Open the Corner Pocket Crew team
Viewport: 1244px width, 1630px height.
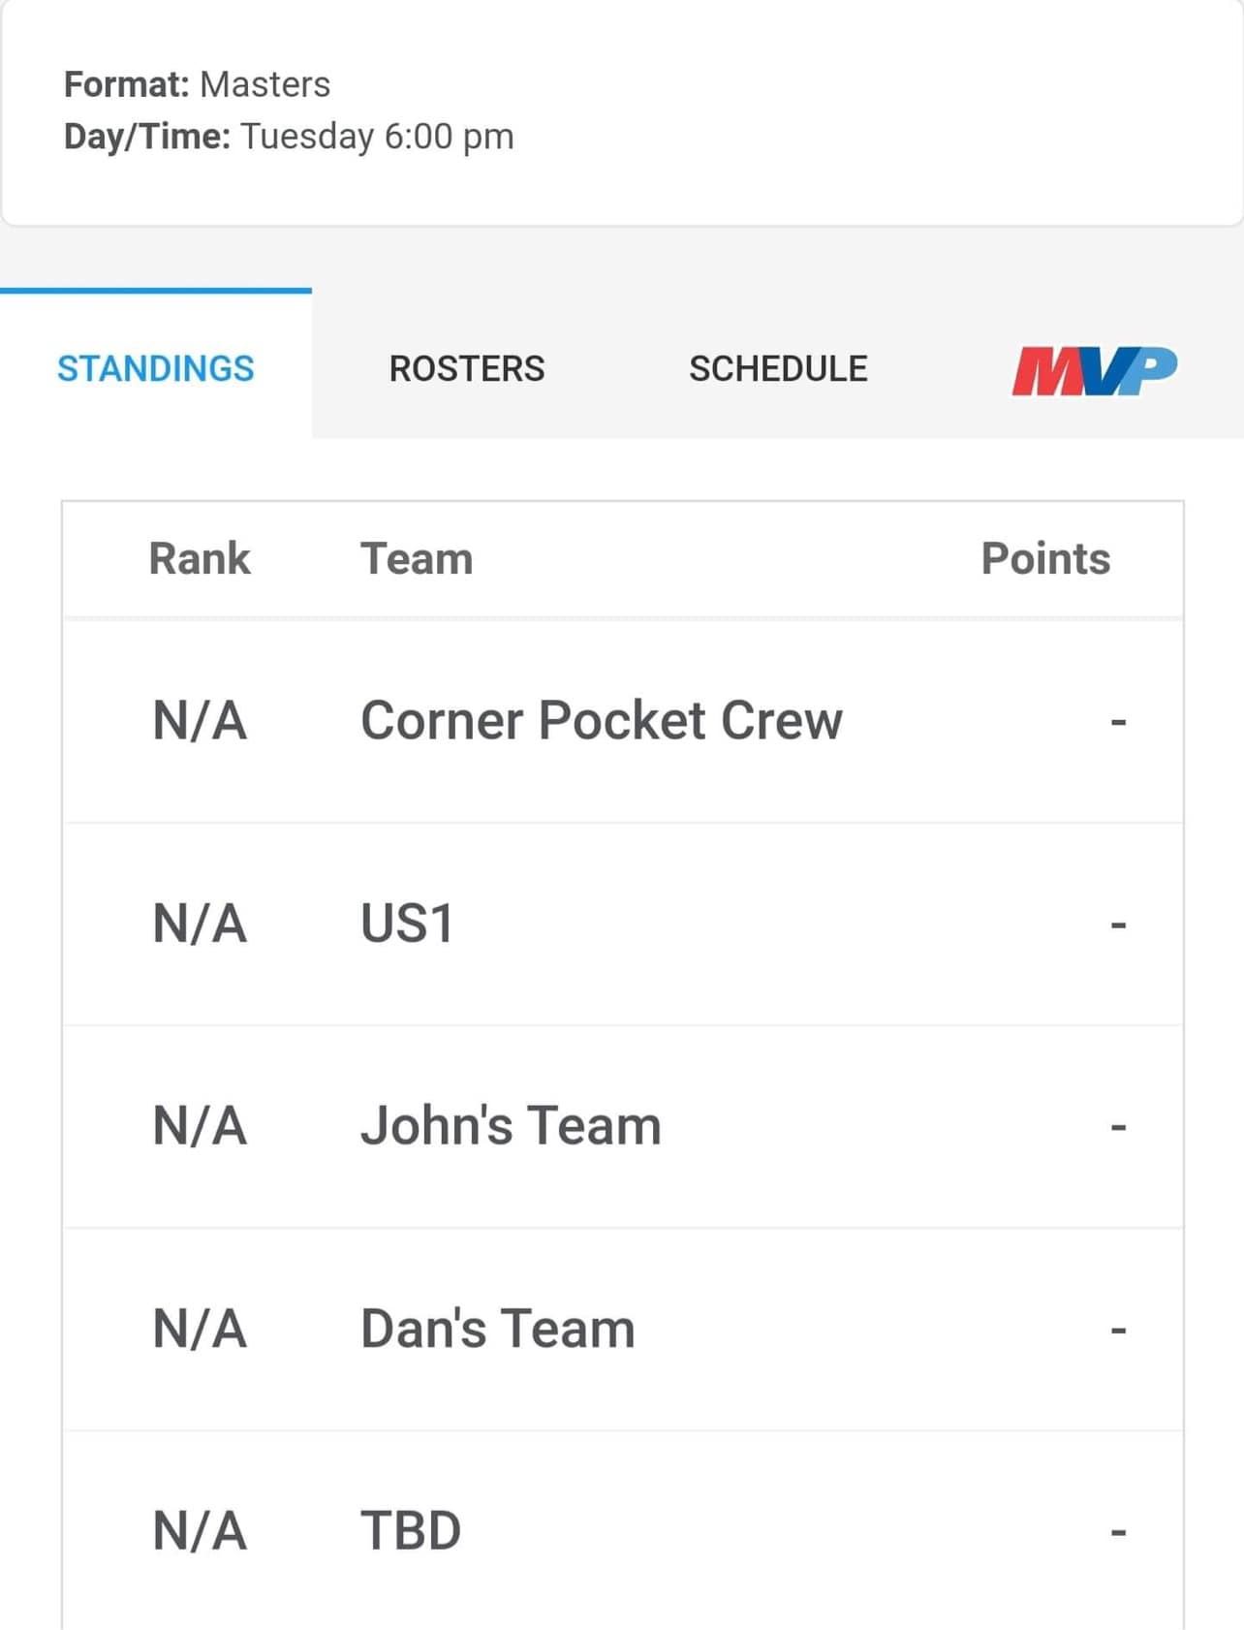pyautogui.click(x=602, y=721)
